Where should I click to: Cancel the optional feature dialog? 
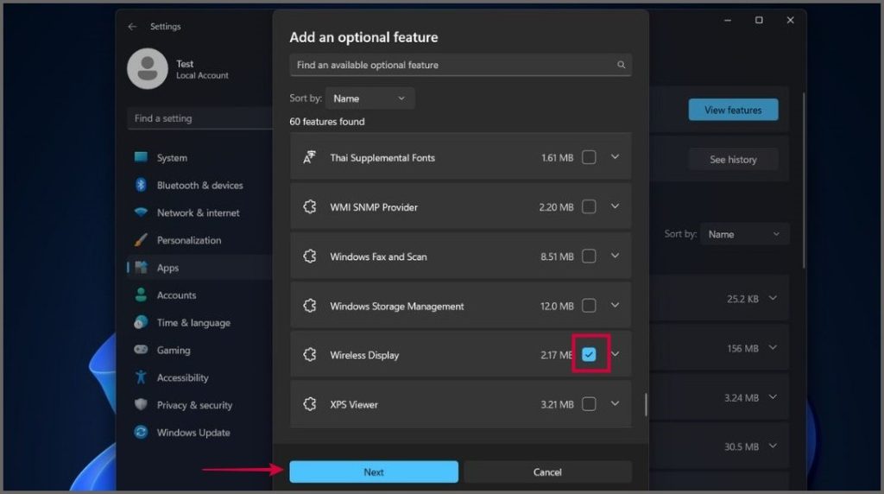click(547, 472)
